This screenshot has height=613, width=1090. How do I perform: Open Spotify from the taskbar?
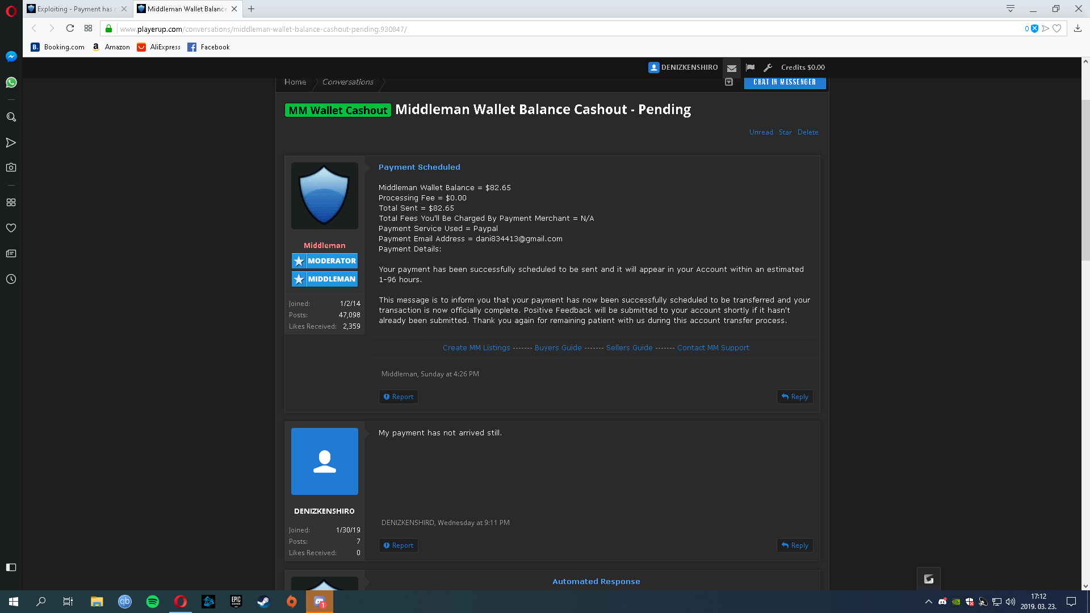[152, 602]
